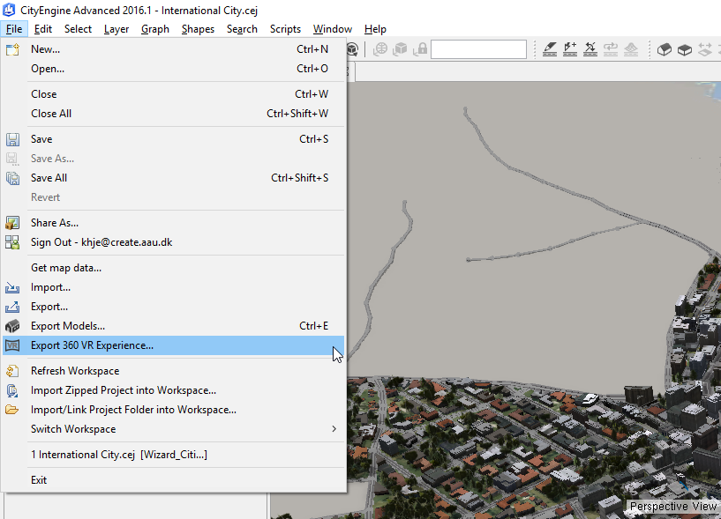Click the Save floppy disk icon
721x519 pixels.
12,139
